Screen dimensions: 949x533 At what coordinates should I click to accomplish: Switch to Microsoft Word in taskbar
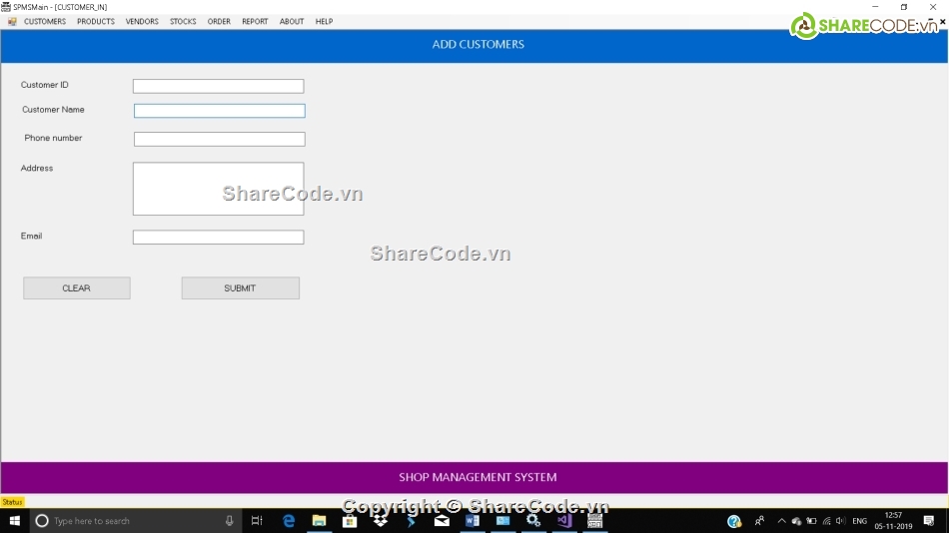473,520
